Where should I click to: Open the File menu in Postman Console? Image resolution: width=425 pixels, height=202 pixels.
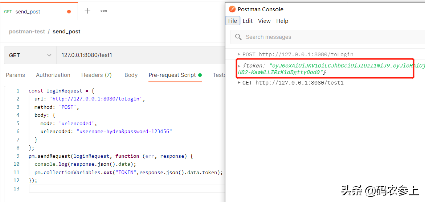233,21
